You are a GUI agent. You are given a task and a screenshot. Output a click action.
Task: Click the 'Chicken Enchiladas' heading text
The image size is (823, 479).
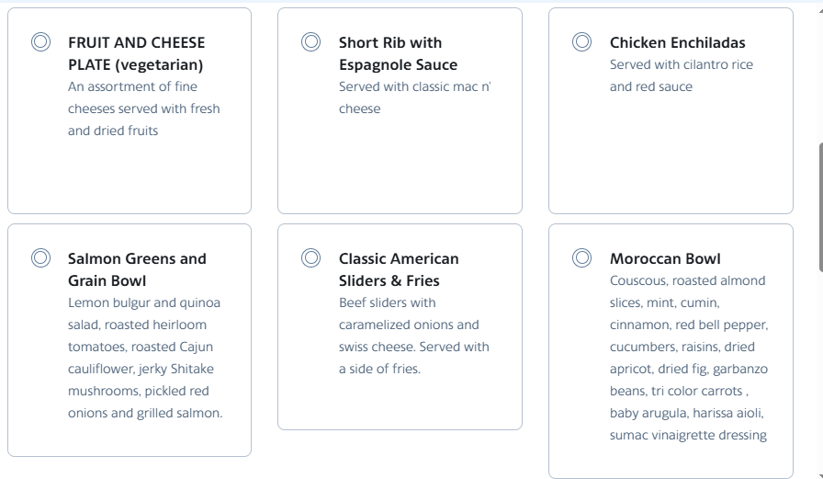[x=677, y=42]
